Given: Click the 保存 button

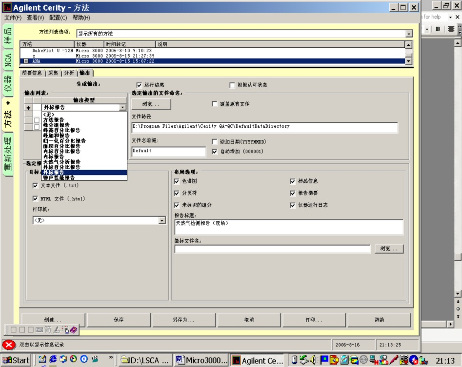Looking at the screenshot, I should click(x=119, y=320).
